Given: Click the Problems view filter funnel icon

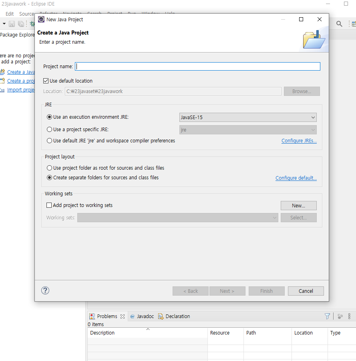Looking at the screenshot, I should point(327,316).
